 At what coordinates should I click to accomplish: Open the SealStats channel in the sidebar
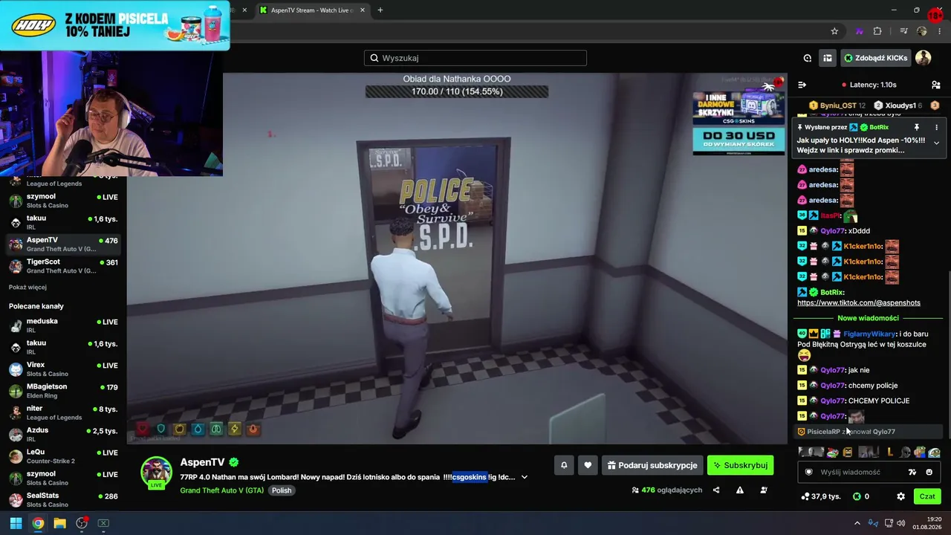point(63,499)
